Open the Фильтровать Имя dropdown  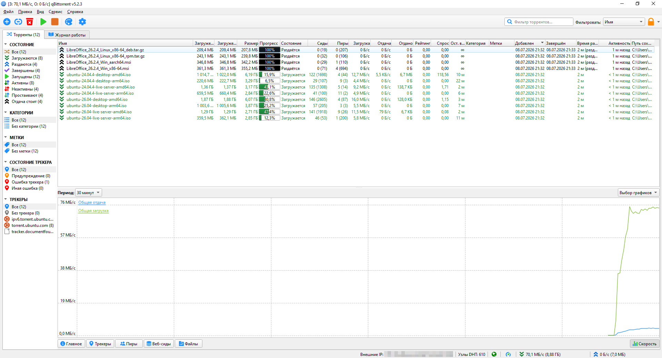(x=624, y=22)
